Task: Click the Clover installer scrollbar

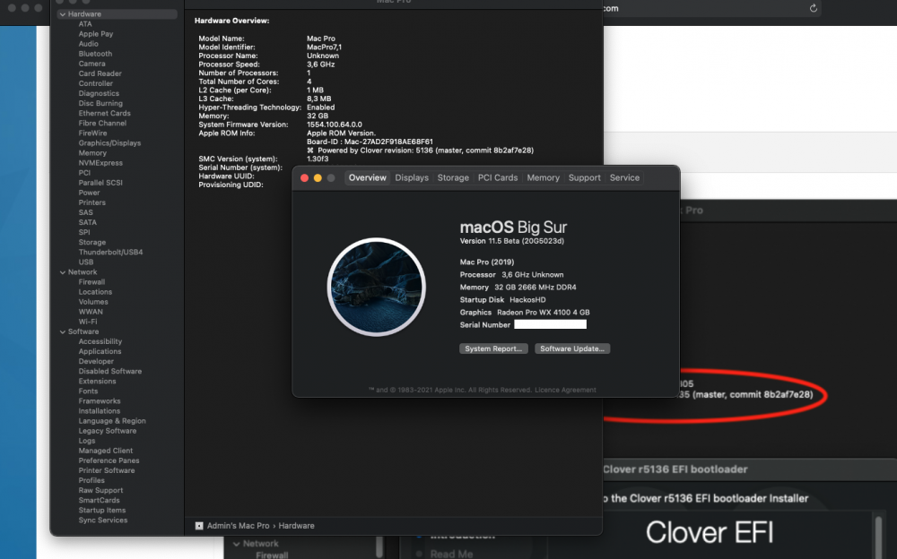Action: pyautogui.click(x=879, y=537)
